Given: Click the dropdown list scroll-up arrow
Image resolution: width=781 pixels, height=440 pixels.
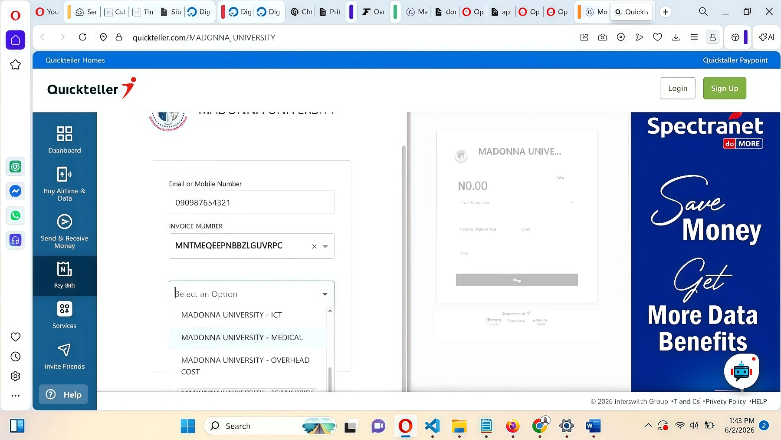Looking at the screenshot, I should [330, 311].
